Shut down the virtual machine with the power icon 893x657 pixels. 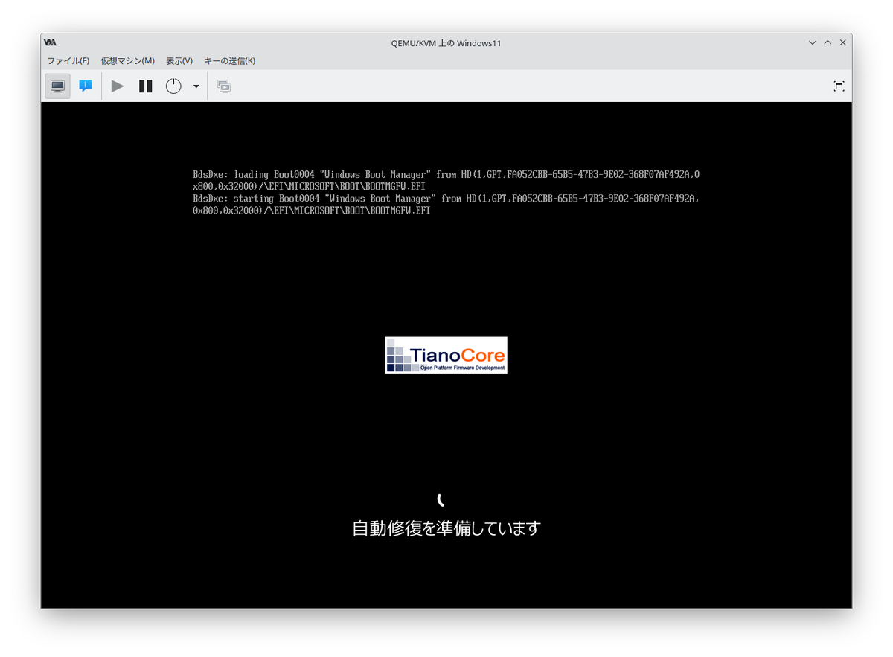coord(173,86)
